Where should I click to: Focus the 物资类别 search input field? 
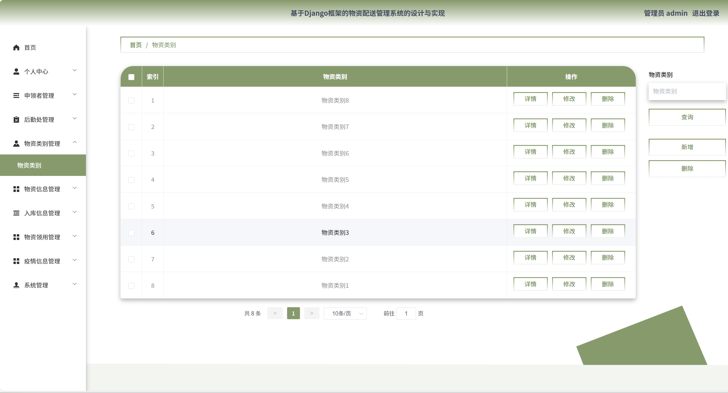687,92
